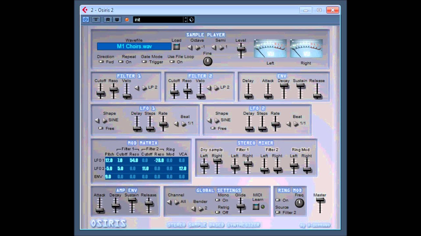Decrease Semi with the left arrow
The height and width of the screenshot is (236, 421).
pos(214,47)
